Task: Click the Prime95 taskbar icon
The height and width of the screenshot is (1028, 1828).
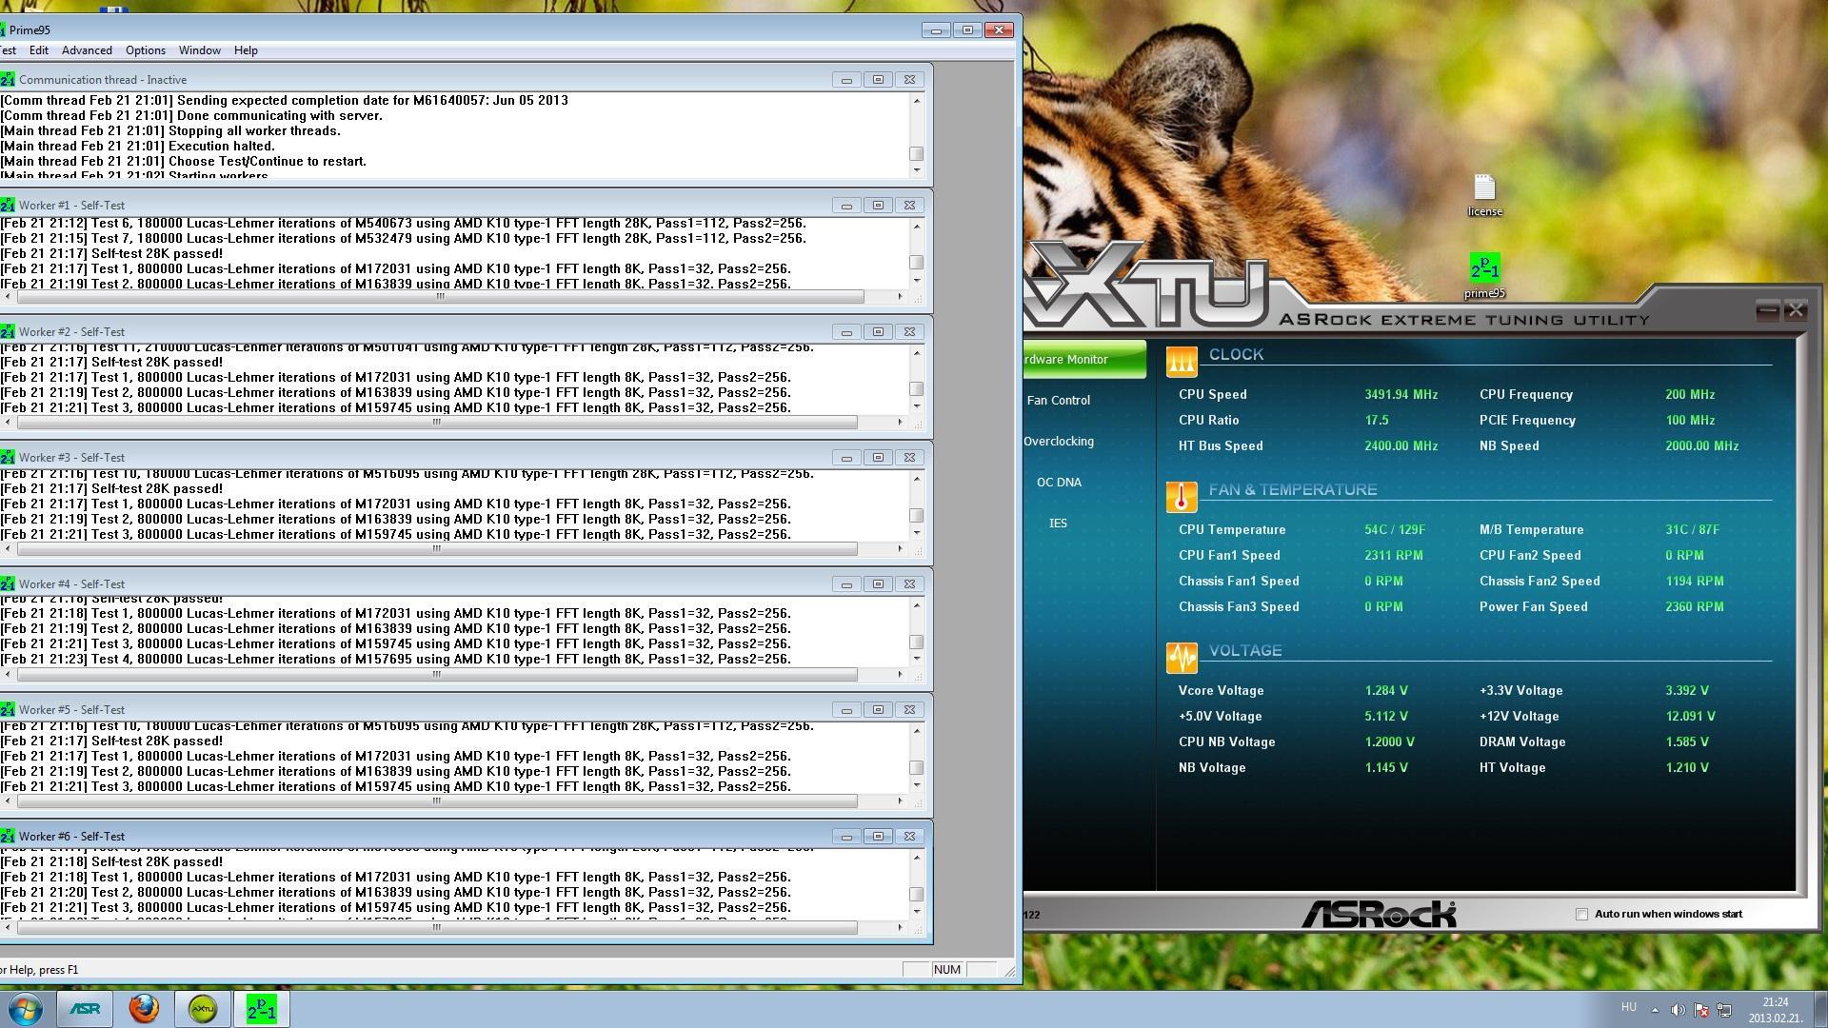Action: (x=262, y=1009)
